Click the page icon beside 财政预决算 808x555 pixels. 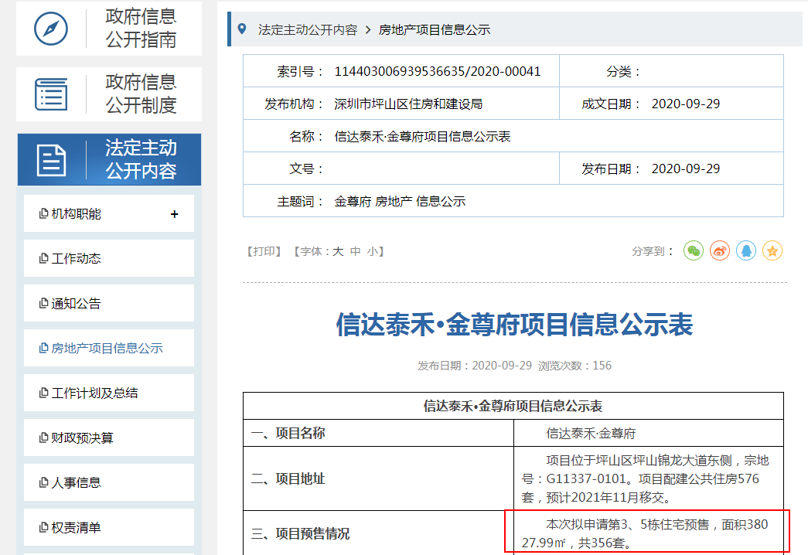point(44,438)
